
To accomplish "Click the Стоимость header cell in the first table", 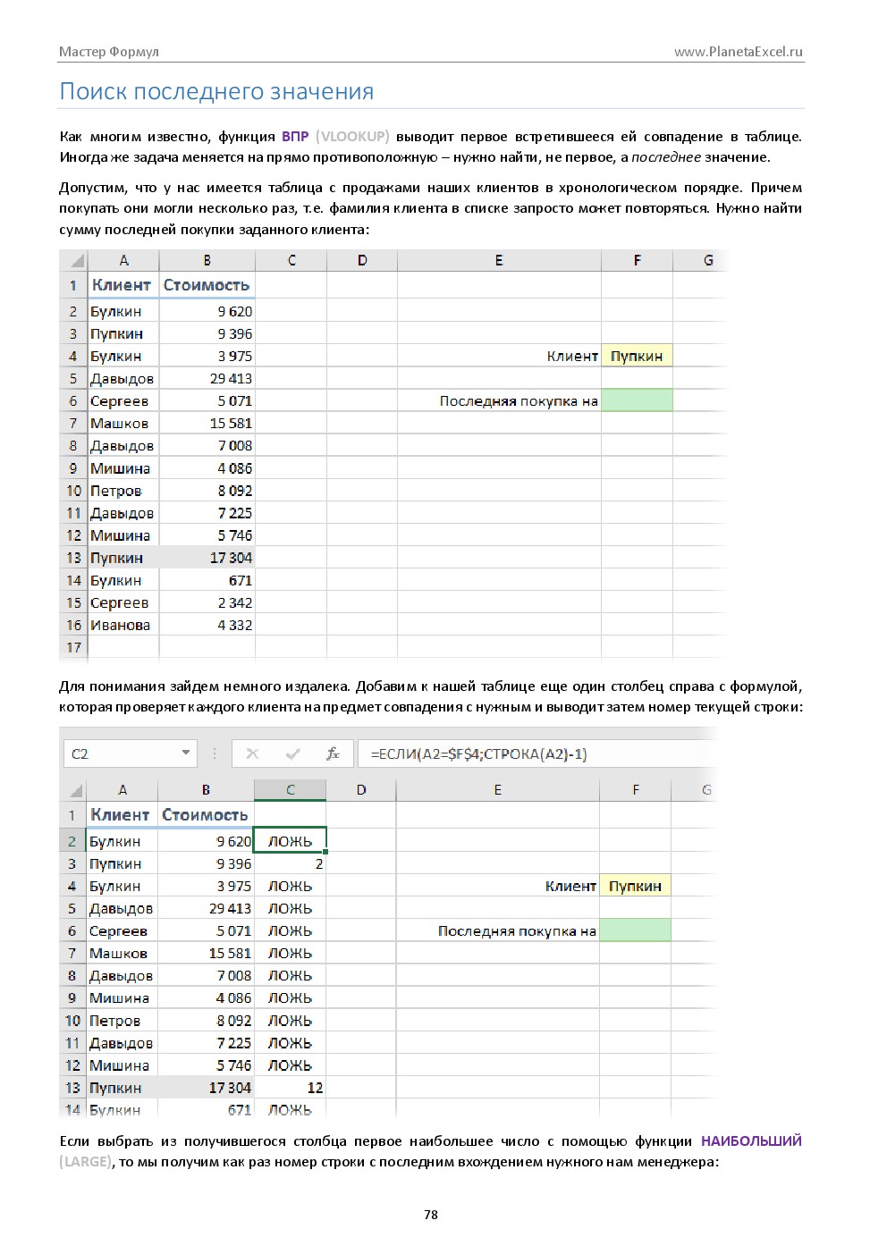I will pos(207,285).
